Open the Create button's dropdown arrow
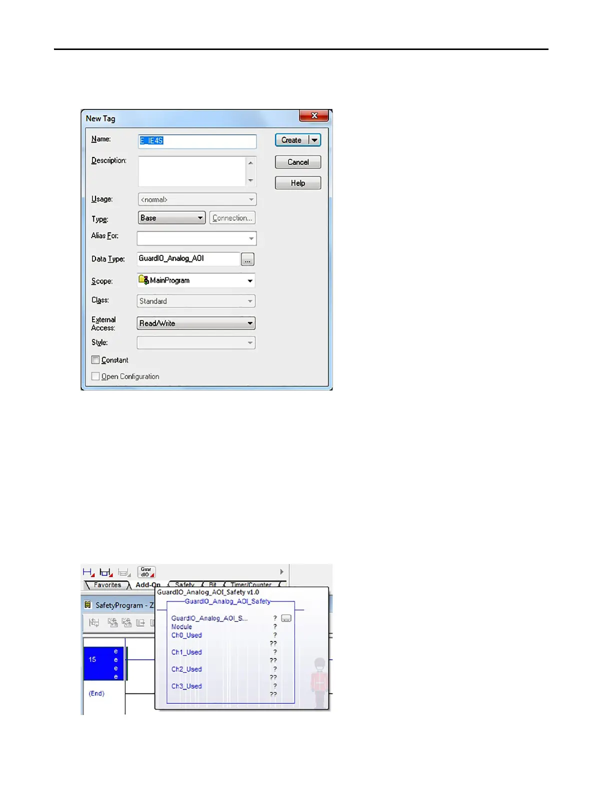 [314, 140]
